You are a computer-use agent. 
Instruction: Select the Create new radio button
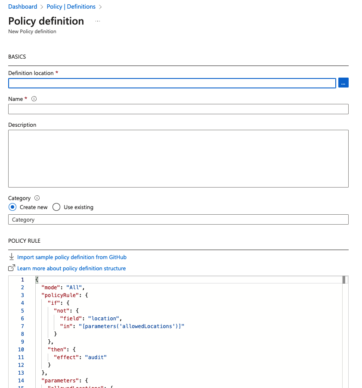(12, 207)
